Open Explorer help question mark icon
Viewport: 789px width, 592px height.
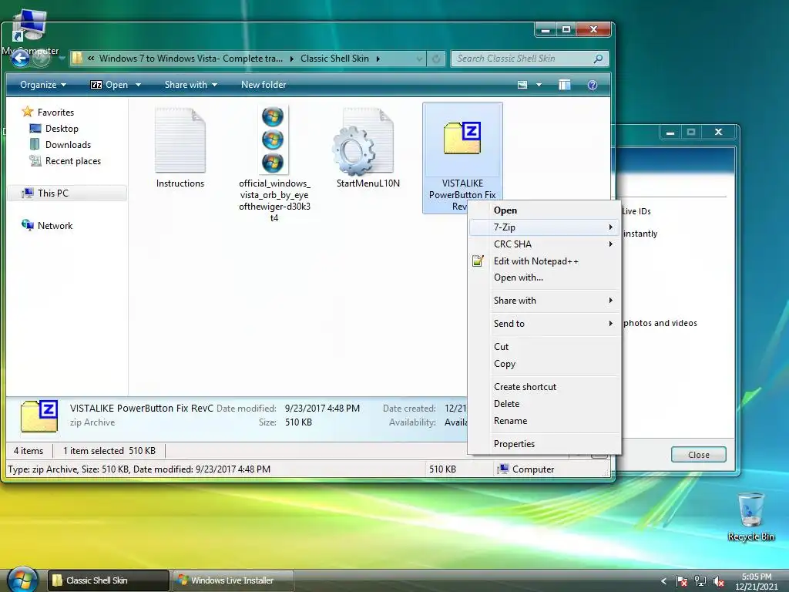[x=593, y=85]
